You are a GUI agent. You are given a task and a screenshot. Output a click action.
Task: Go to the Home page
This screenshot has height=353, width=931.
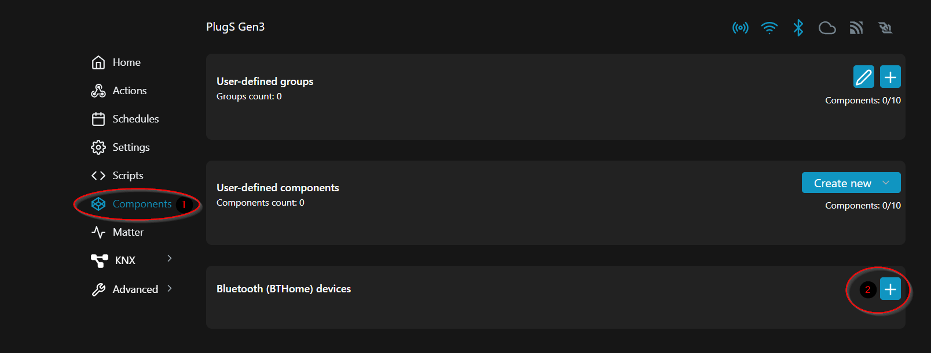[x=126, y=62]
